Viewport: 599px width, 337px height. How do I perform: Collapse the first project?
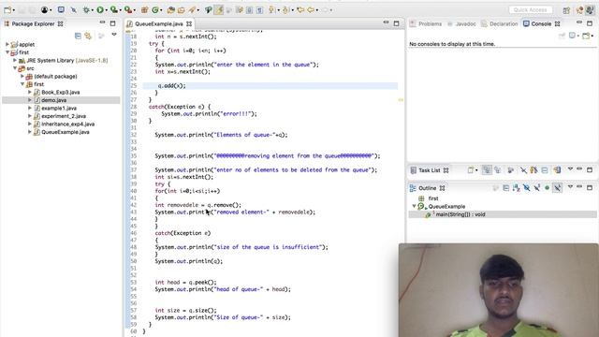click(x=7, y=52)
